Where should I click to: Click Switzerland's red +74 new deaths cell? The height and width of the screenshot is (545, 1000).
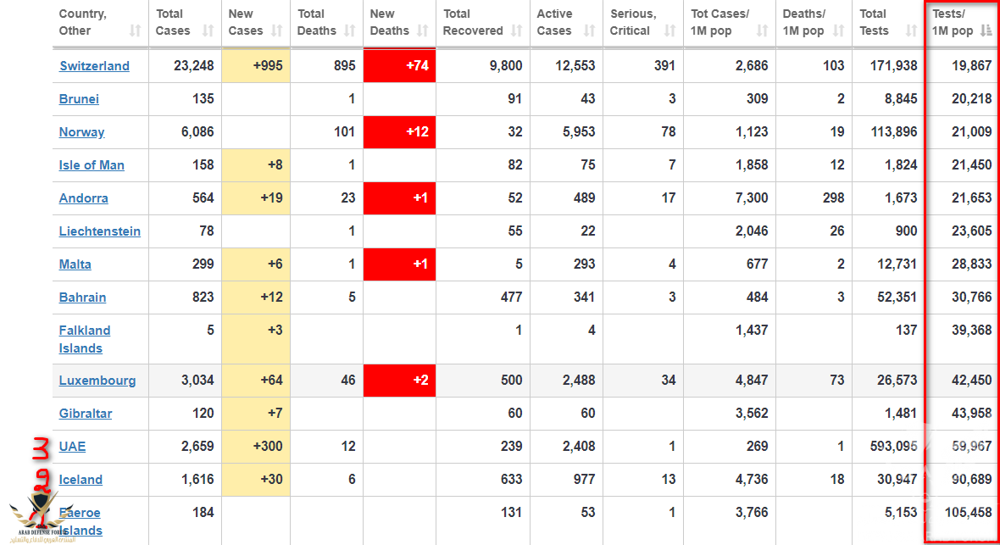coord(399,66)
